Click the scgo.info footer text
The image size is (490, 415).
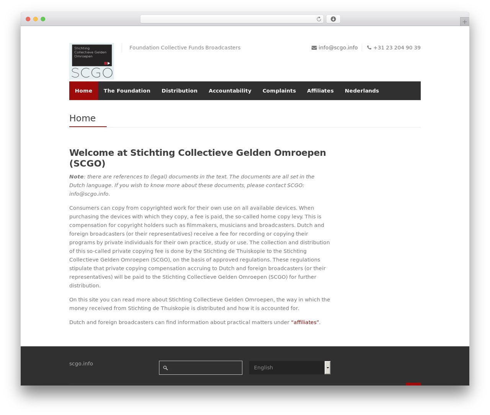click(x=81, y=364)
